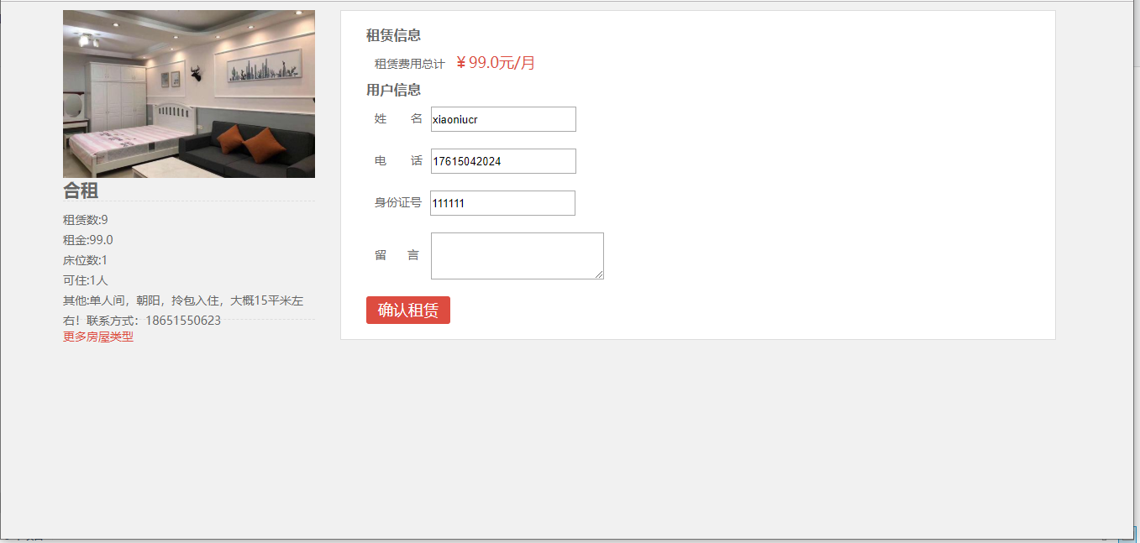The height and width of the screenshot is (543, 1140).
Task: Focus the 身份证号 input with 111111
Action: [x=502, y=203]
